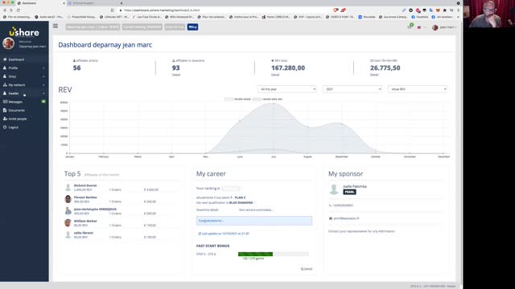Toggle the vendite dirette chart legend

click(x=237, y=99)
